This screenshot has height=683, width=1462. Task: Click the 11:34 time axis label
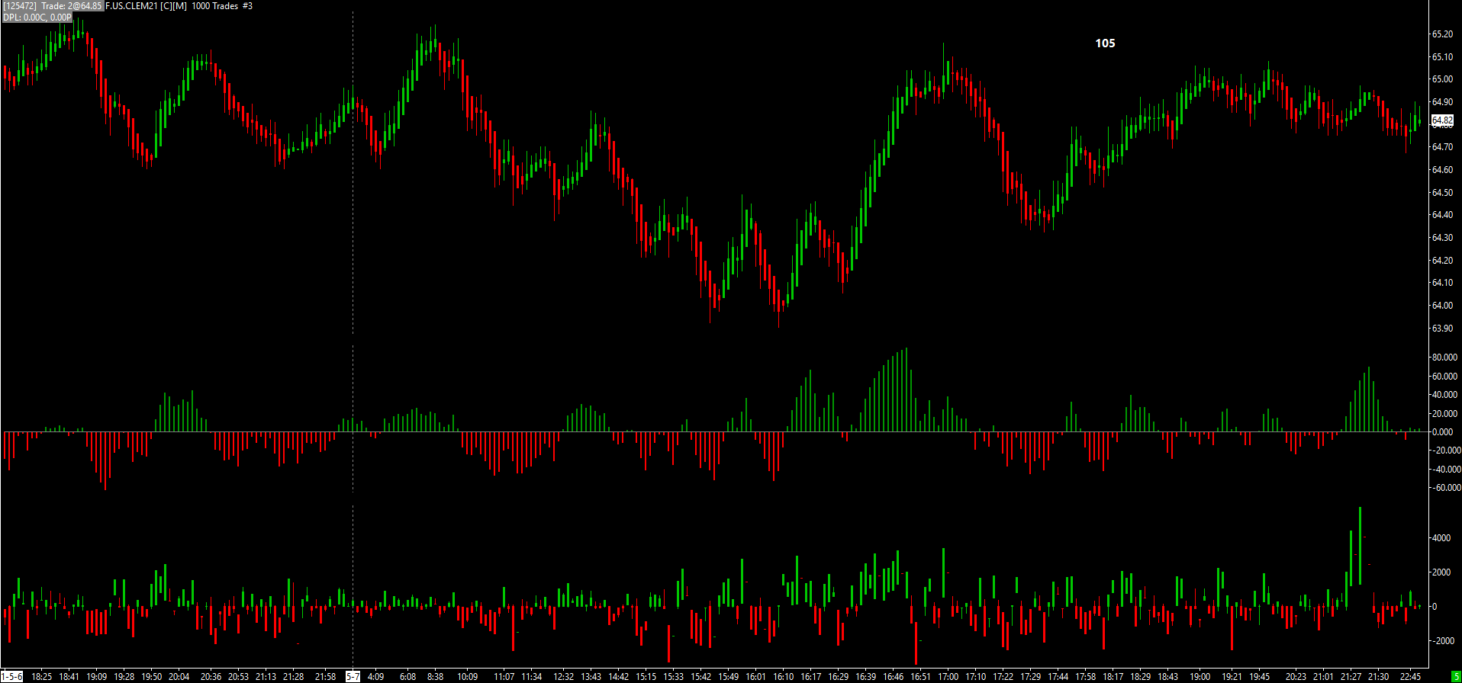point(531,677)
